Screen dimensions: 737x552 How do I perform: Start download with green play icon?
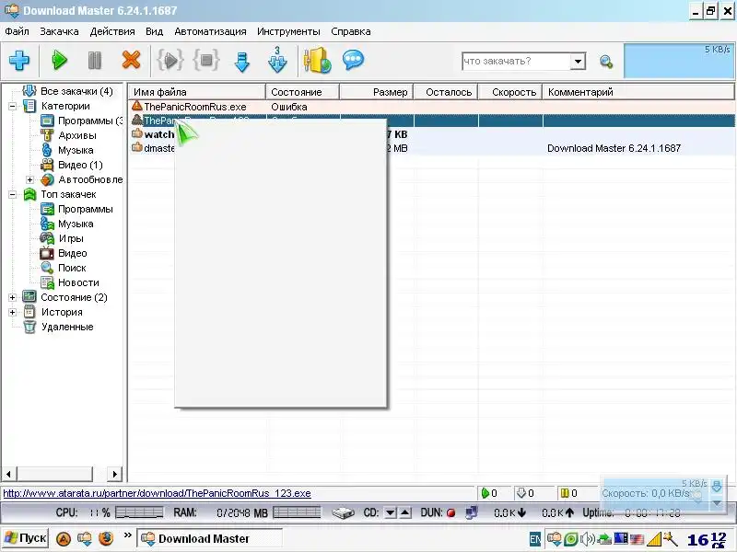coord(59,61)
